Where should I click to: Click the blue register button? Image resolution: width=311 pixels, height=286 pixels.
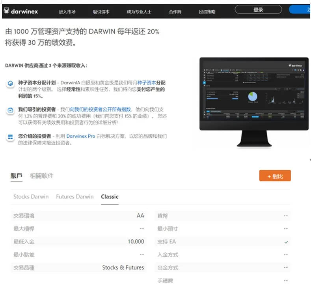click(x=300, y=9)
